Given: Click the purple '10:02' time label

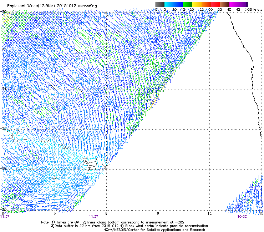Looking at the screenshot, I should pyautogui.click(x=242, y=217).
